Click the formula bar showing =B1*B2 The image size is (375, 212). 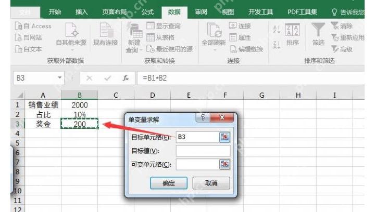(x=251, y=78)
